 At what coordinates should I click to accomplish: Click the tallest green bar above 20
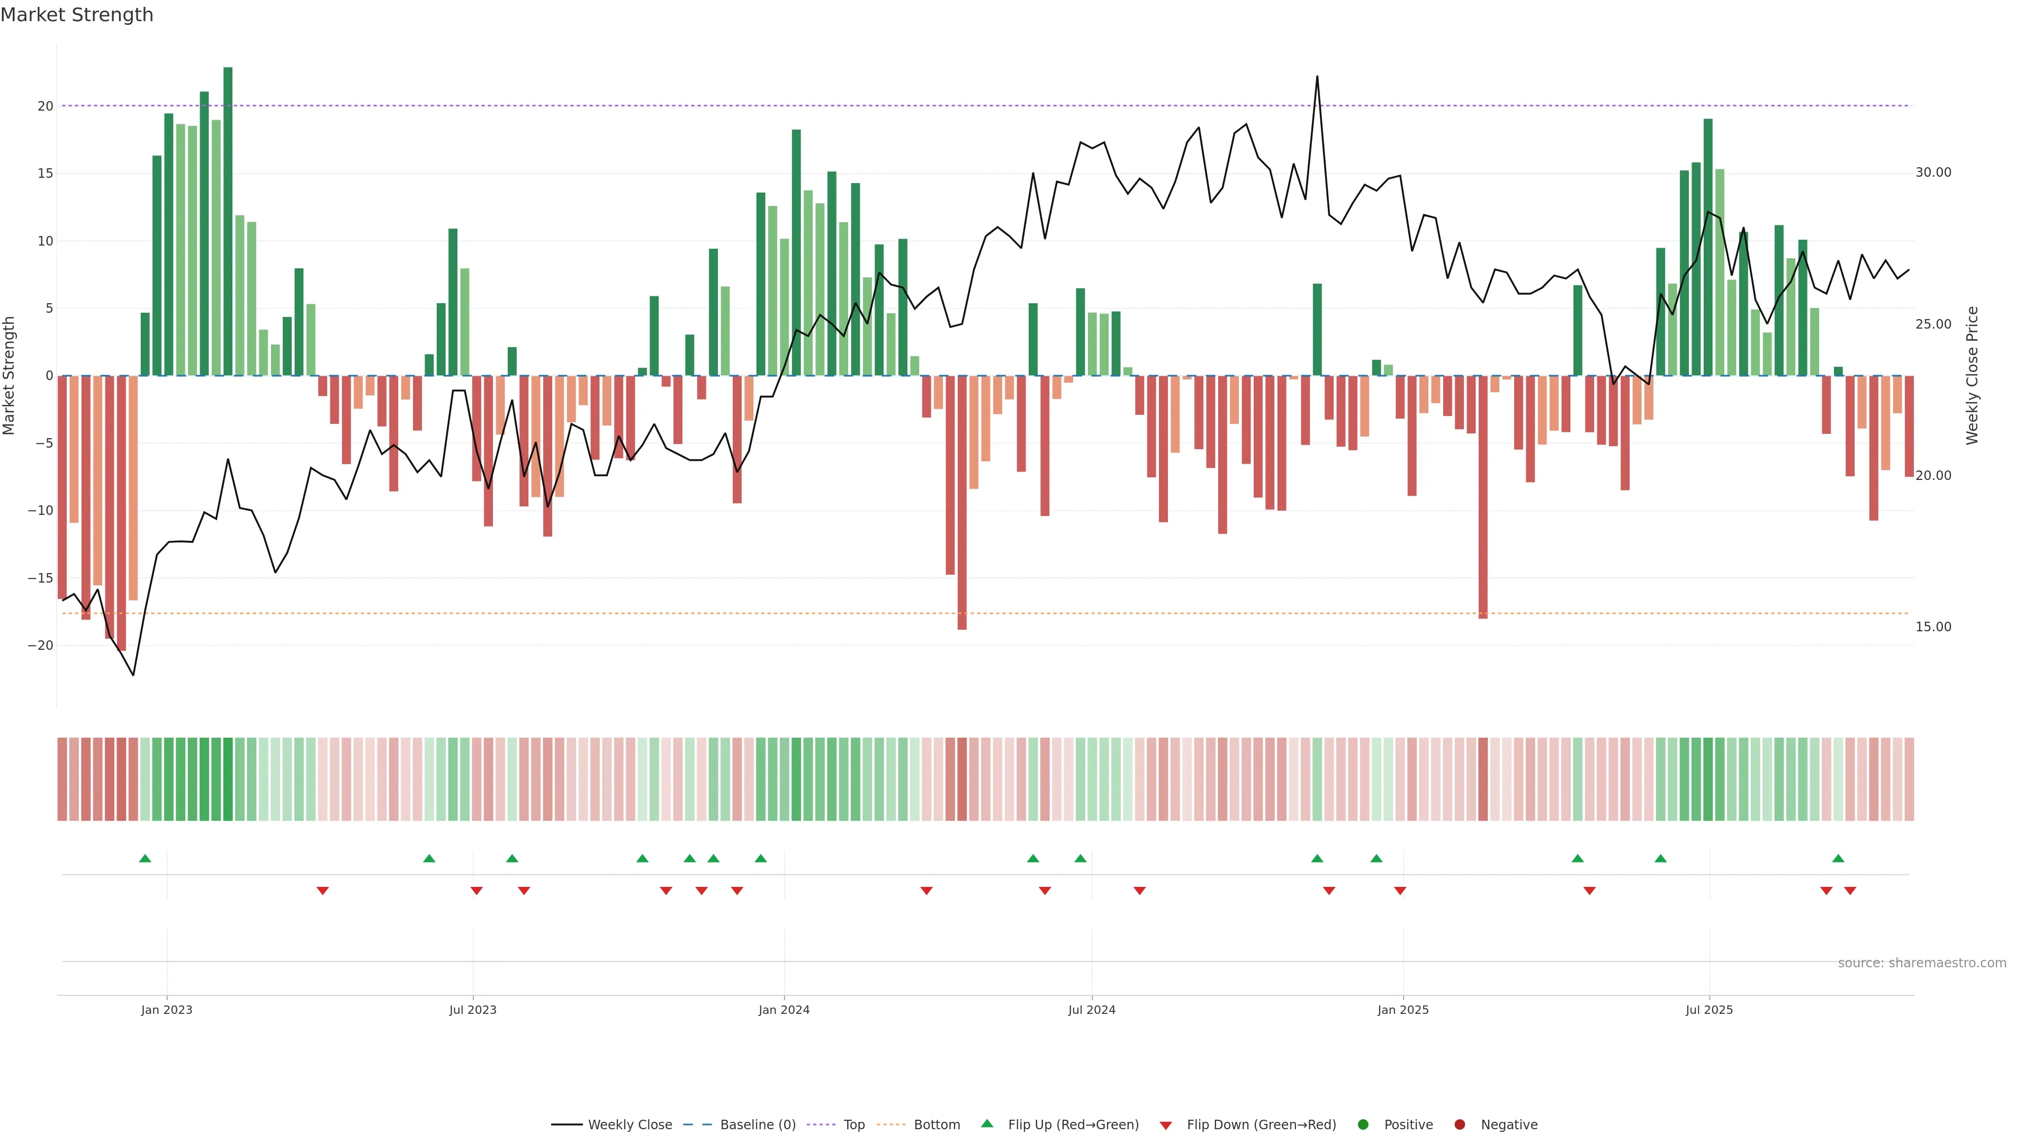tap(228, 221)
